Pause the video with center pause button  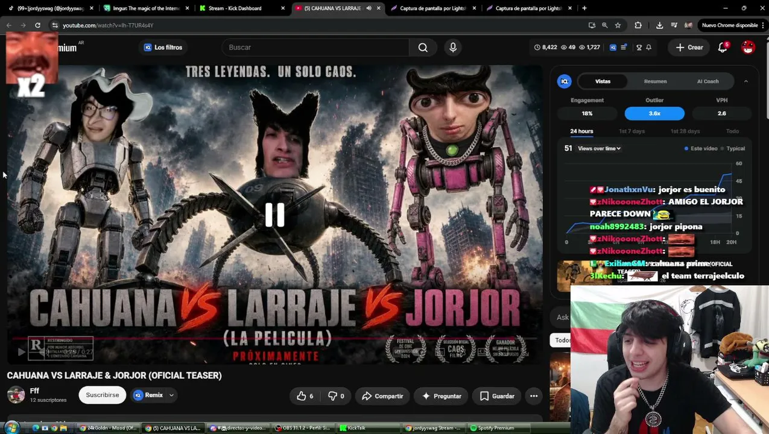[275, 215]
